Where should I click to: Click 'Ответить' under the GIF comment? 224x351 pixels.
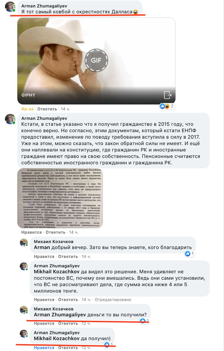pyautogui.click(x=47, y=109)
